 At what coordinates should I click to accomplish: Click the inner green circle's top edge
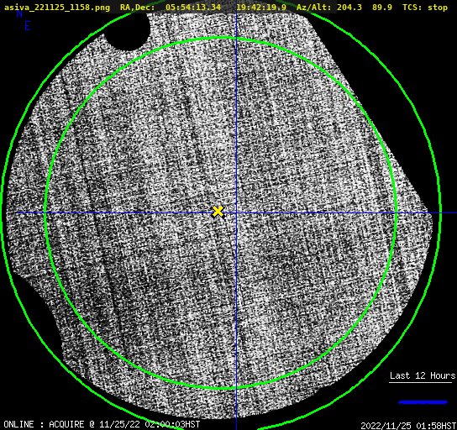pyautogui.click(x=220, y=38)
